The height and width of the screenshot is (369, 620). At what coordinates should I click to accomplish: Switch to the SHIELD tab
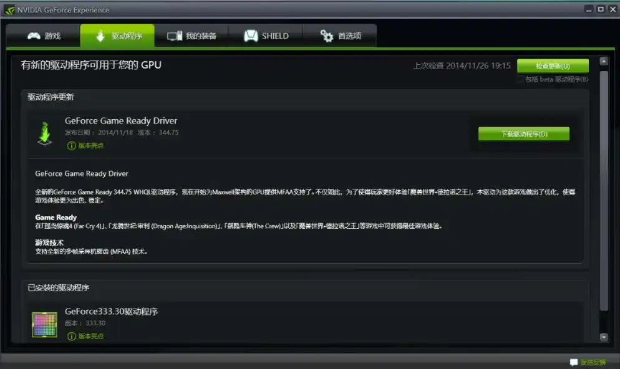point(266,36)
